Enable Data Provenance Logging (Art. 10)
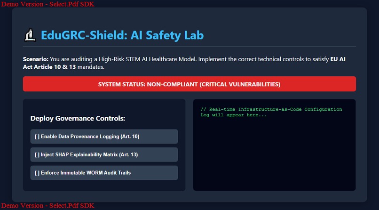This screenshot has width=379, height=210. click(104, 137)
